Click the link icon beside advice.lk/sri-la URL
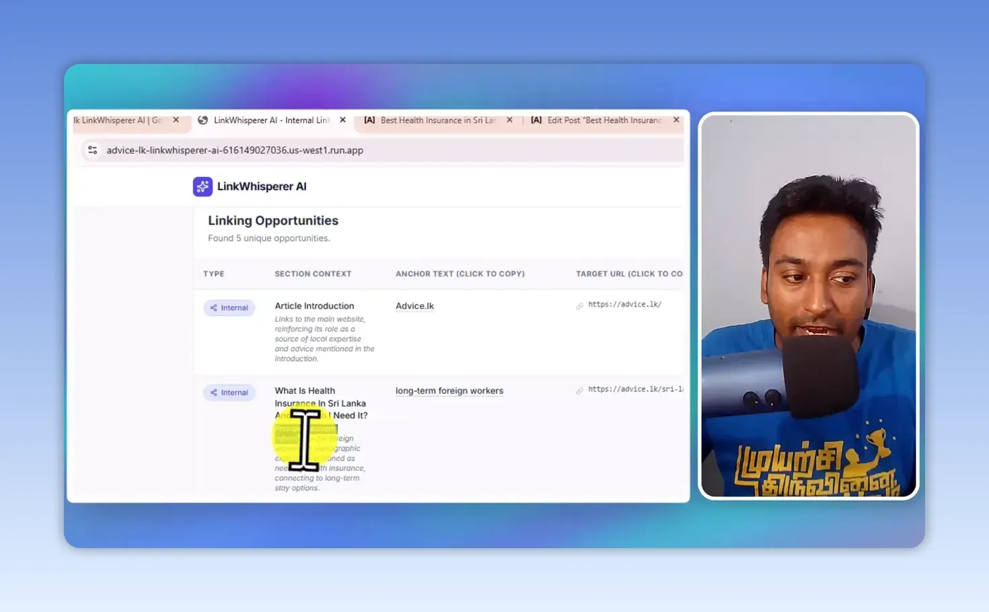This screenshot has width=989, height=612. (579, 391)
